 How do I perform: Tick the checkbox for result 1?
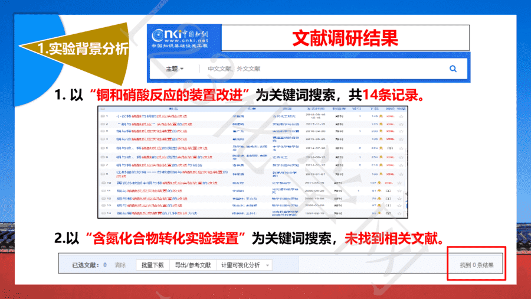click(103, 116)
